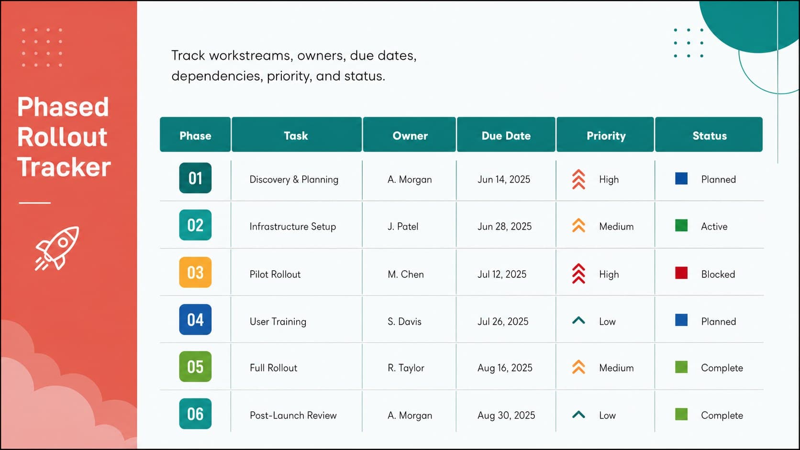The image size is (800, 450).
Task: Select the phase 06 badge
Action: click(195, 414)
